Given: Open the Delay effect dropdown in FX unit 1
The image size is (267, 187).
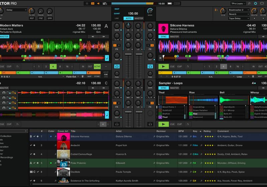Looking at the screenshot, I should point(16,10).
